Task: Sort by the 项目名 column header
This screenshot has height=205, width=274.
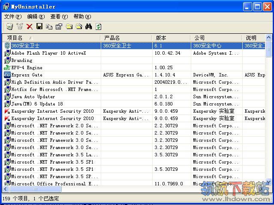Action: coord(51,38)
